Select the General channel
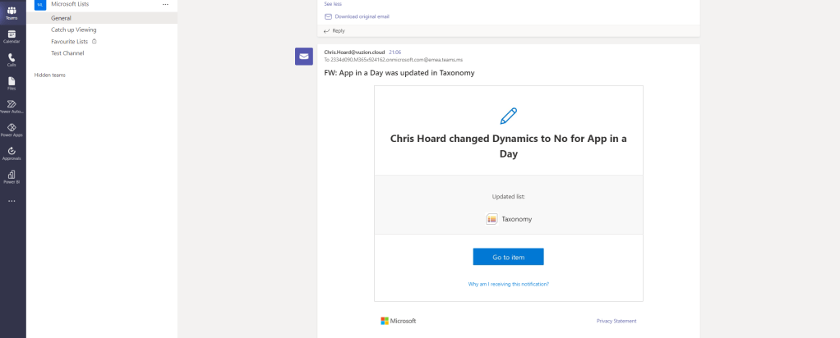This screenshot has width=840, height=338. [61, 18]
